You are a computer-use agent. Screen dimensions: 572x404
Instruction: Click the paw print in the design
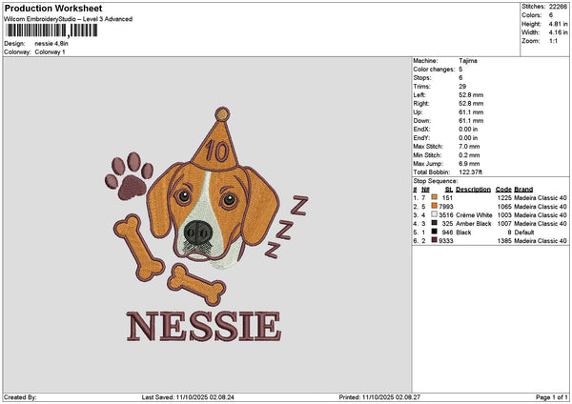coord(129,176)
